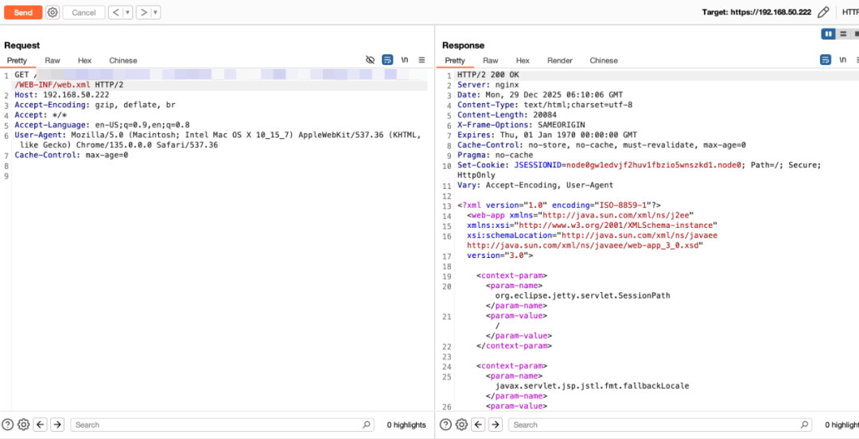859x439 pixels.
Task: Click Response search magnifier icon
Action: coord(803,424)
